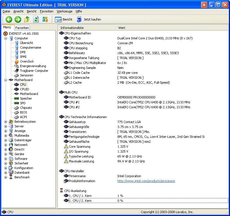
Task: Select the EVEREST v4.60.1500 root node
Action: click(24, 34)
